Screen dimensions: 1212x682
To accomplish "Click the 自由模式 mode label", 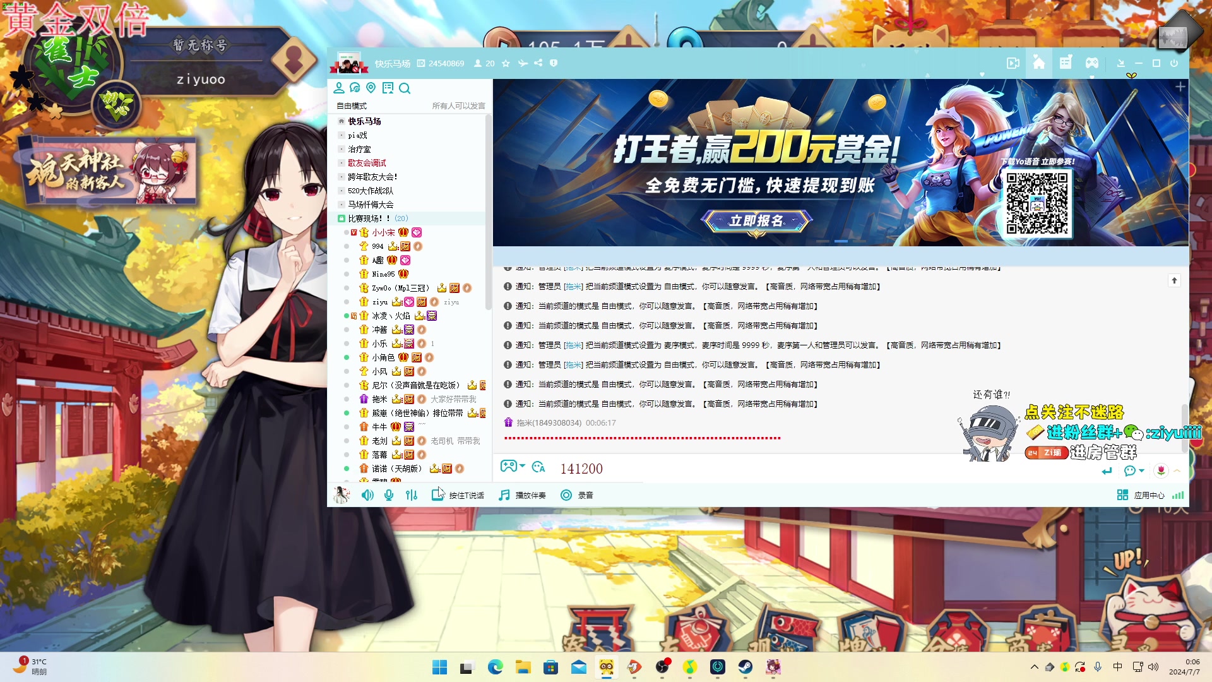I will pos(352,106).
